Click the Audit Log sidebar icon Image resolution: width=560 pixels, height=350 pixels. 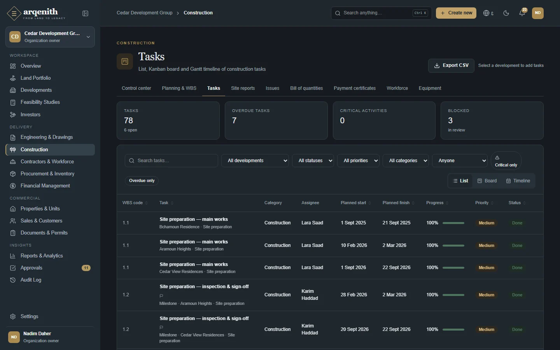[13, 280]
